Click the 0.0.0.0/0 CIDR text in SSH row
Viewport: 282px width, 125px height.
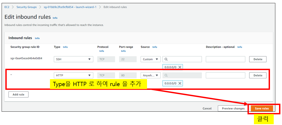[x=170, y=67]
